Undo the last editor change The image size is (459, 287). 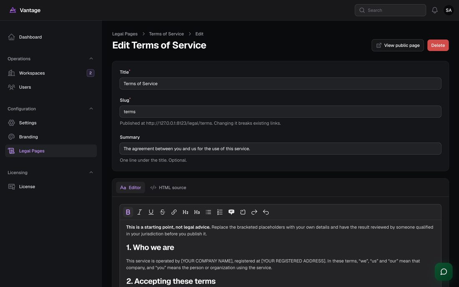pos(266,212)
